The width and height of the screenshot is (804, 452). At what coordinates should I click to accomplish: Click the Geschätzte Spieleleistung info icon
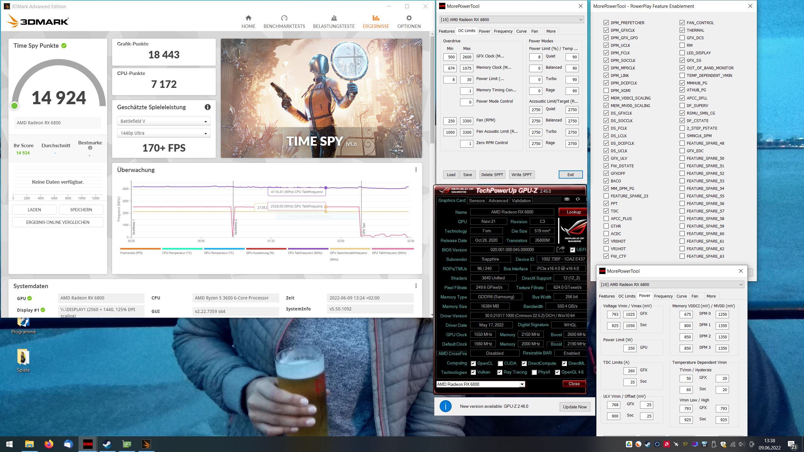click(x=208, y=107)
